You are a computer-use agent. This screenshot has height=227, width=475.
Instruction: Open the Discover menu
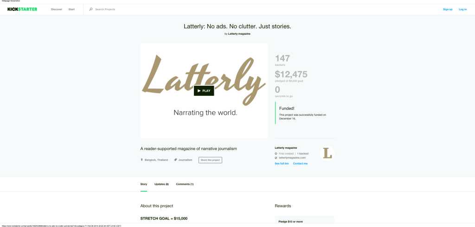tap(57, 9)
